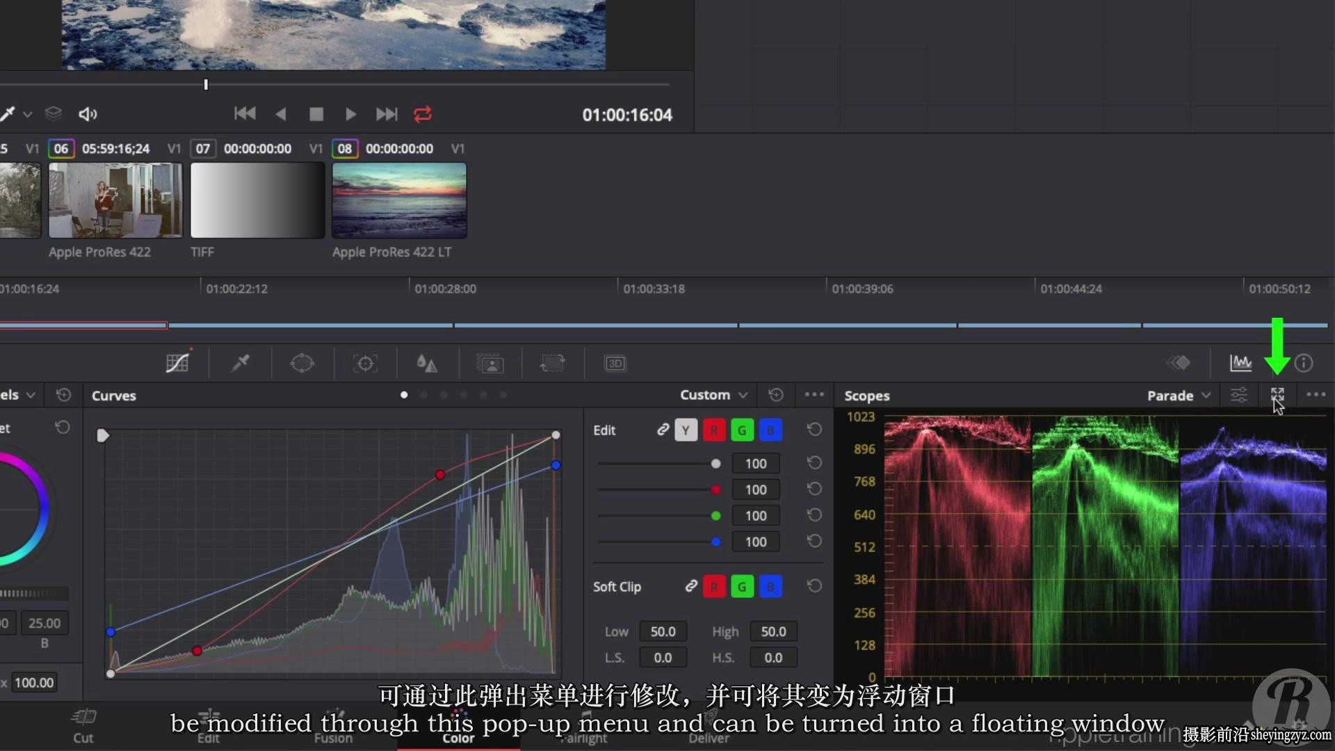1335x751 pixels.
Task: Reset blue intensity value
Action: 814,541
